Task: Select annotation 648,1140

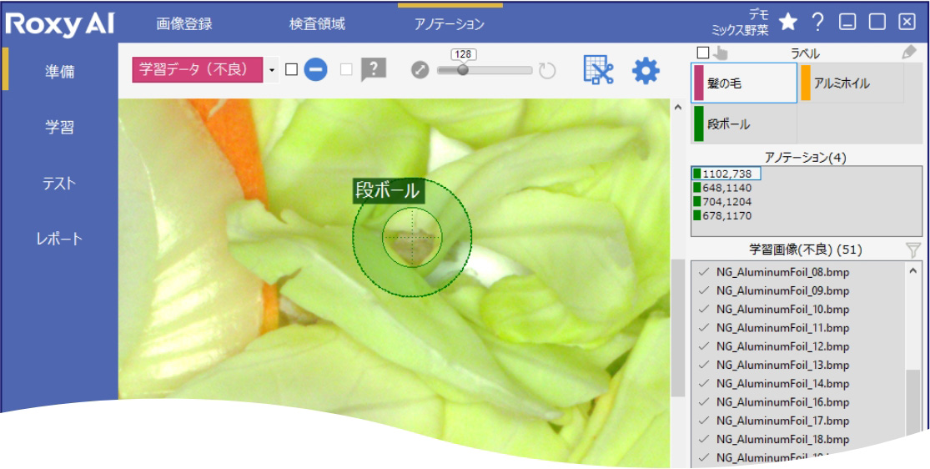Action: [x=723, y=188]
